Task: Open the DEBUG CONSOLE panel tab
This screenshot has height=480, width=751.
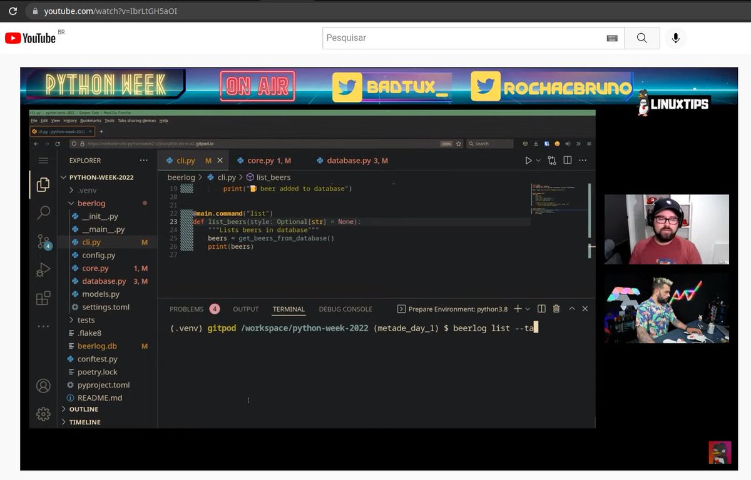Action: (x=345, y=309)
